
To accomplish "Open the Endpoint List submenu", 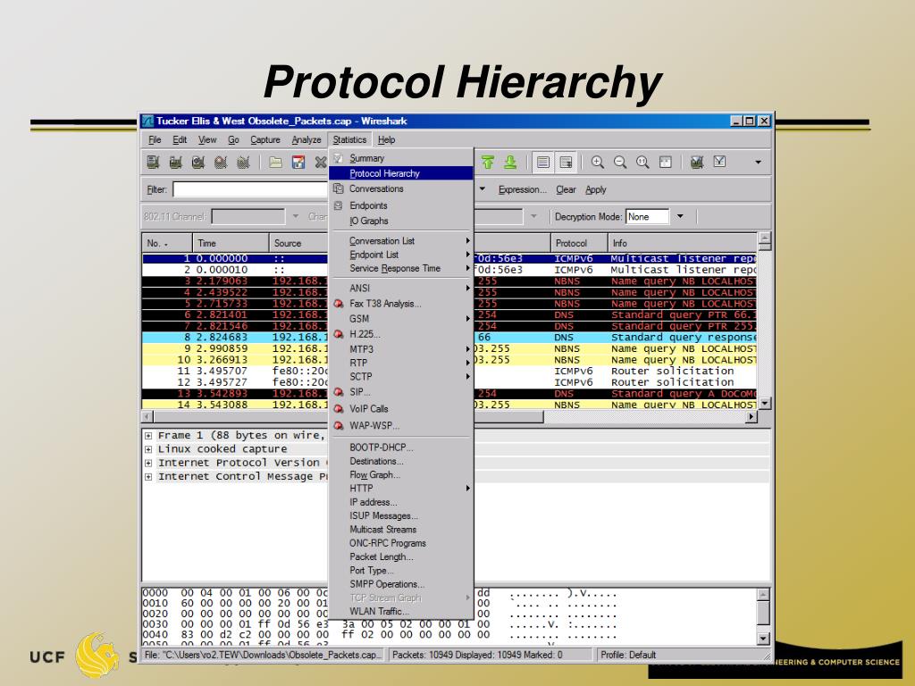I will tap(401, 255).
